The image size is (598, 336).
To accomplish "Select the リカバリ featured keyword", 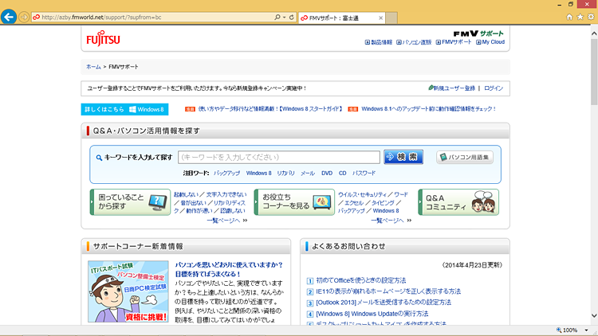I will point(285,173).
